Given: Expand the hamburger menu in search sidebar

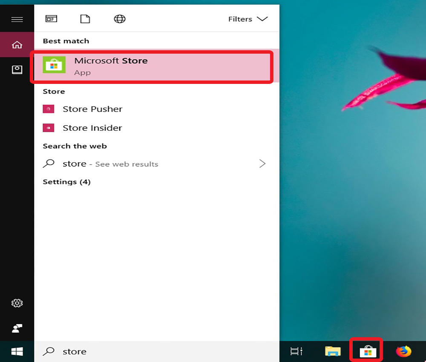Looking at the screenshot, I should click(17, 19).
